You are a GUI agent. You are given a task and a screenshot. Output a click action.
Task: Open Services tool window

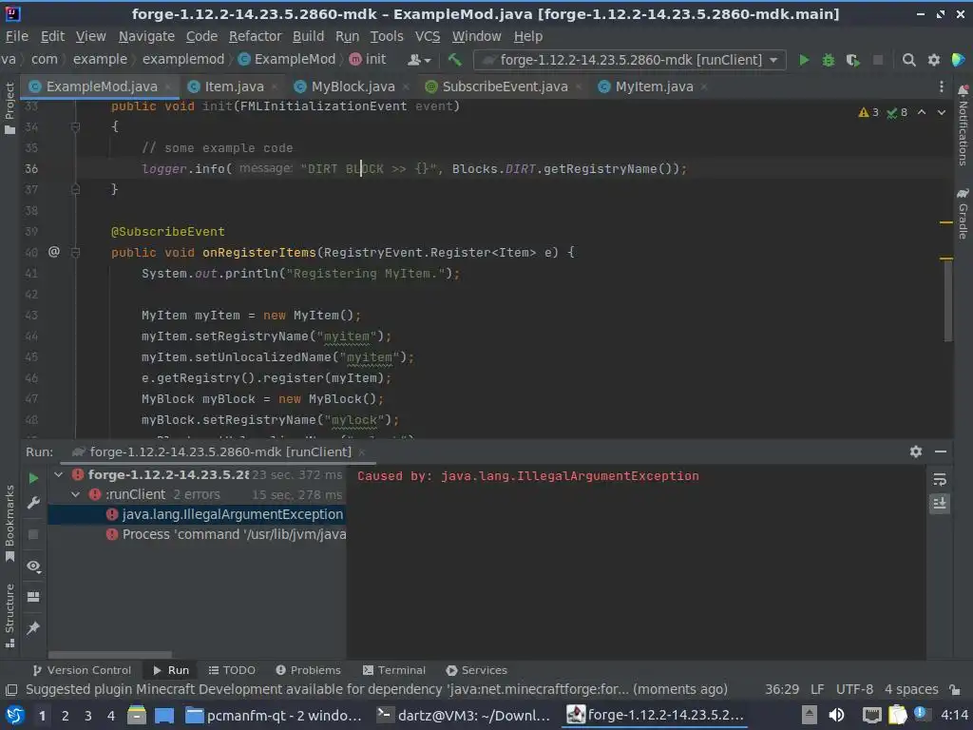[x=477, y=670]
